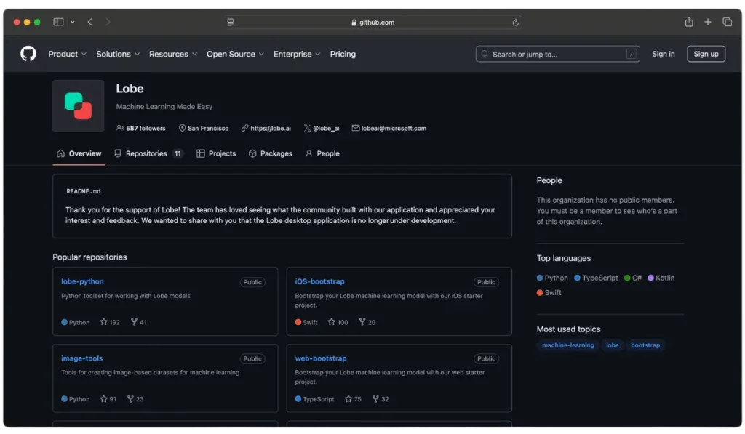This screenshot has width=745, height=434.
Task: Filter by Kotlin in Top languages
Action: 661,278
